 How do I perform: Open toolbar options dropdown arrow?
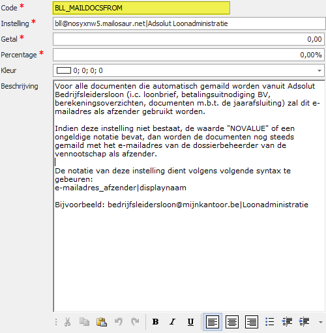click(320, 322)
